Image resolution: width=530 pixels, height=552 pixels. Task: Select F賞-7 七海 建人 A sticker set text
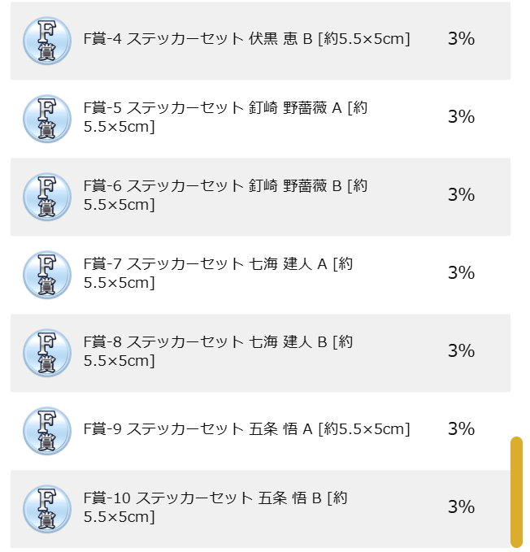218,273
